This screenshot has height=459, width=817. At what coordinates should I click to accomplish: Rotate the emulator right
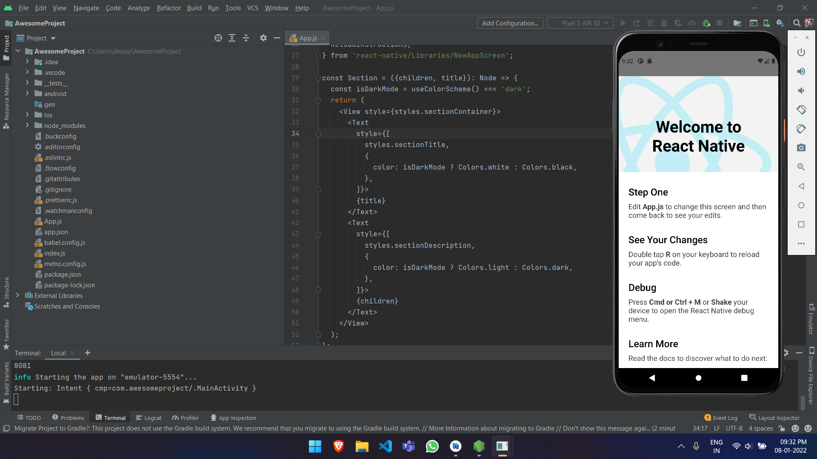[801, 129]
